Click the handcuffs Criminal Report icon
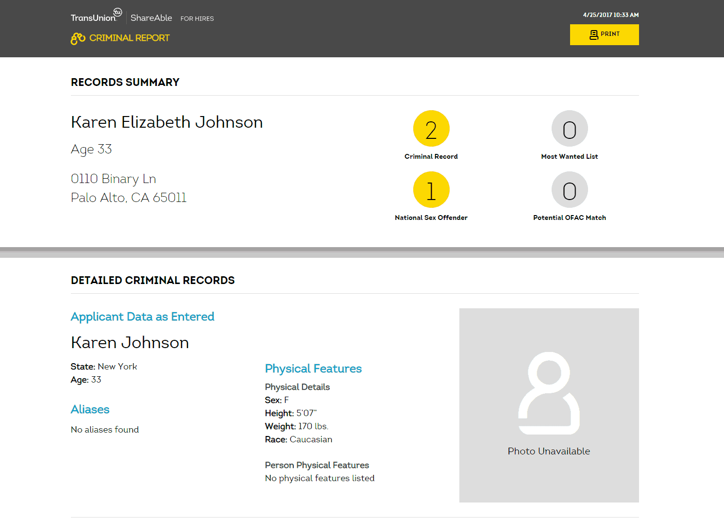This screenshot has height=519, width=724. [x=78, y=38]
